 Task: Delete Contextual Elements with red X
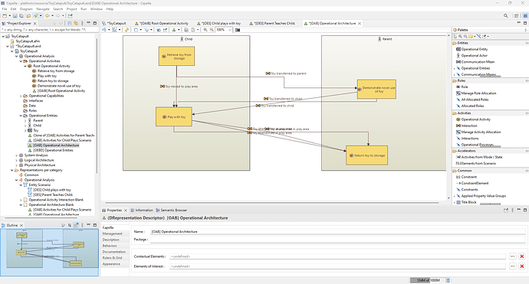(x=522, y=256)
